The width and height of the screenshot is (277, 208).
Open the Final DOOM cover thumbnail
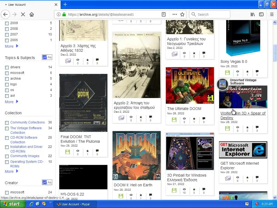(83, 103)
